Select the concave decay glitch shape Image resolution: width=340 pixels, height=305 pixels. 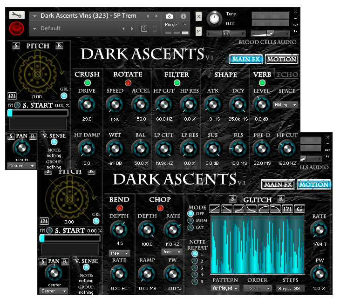(252, 209)
